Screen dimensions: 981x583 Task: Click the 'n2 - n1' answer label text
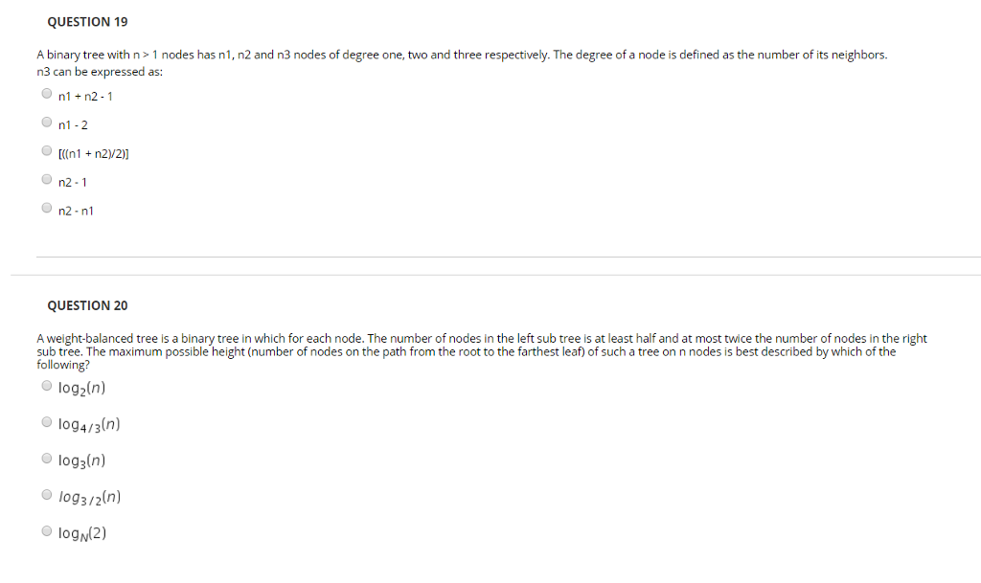[x=76, y=212]
